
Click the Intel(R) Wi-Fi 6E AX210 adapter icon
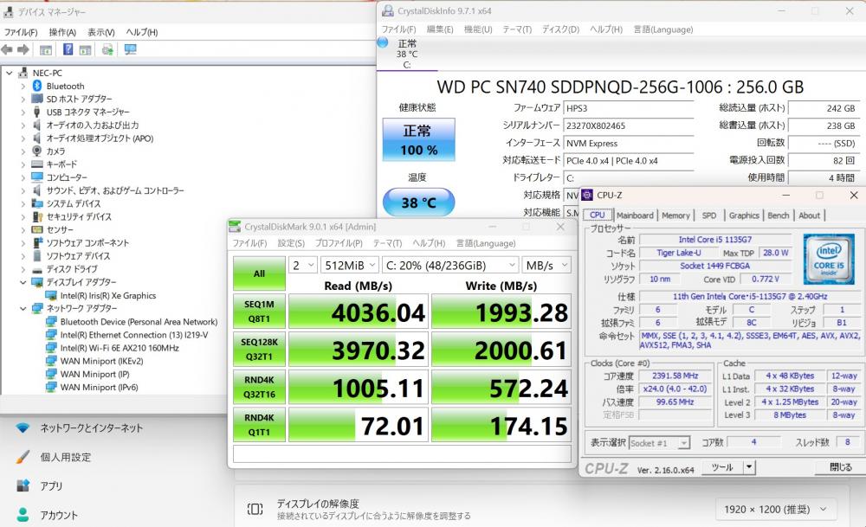(x=51, y=348)
